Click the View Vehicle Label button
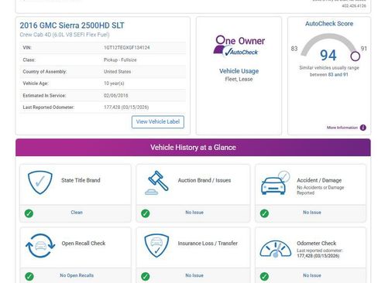Image resolution: width=378 pixels, height=283 pixels. 158,122
